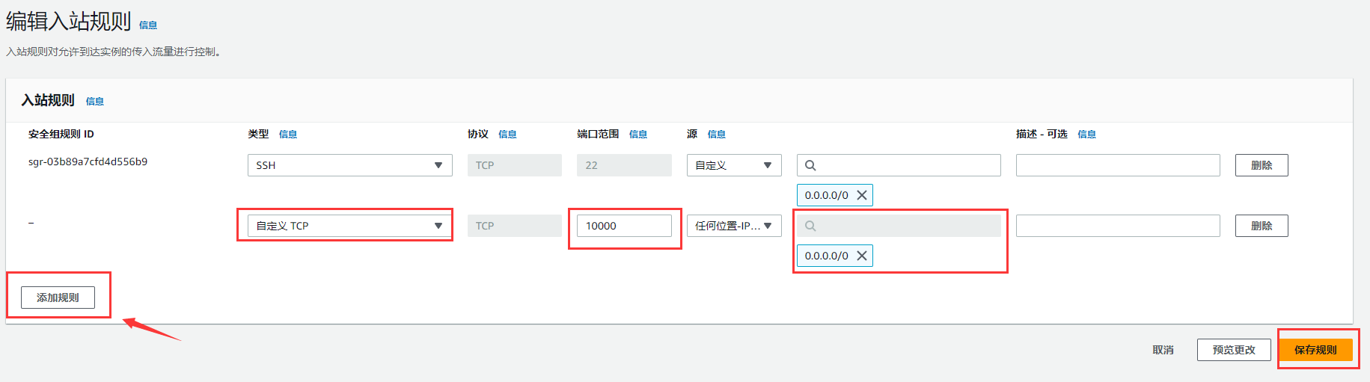
Task: Open 信息 link beside 端口范围 header
Action: pos(638,135)
